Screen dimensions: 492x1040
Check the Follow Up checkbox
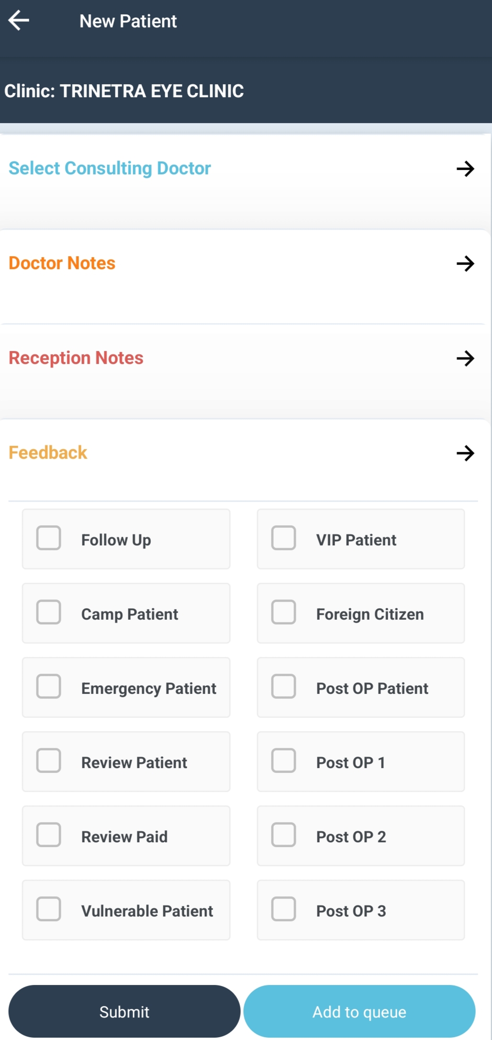click(49, 538)
